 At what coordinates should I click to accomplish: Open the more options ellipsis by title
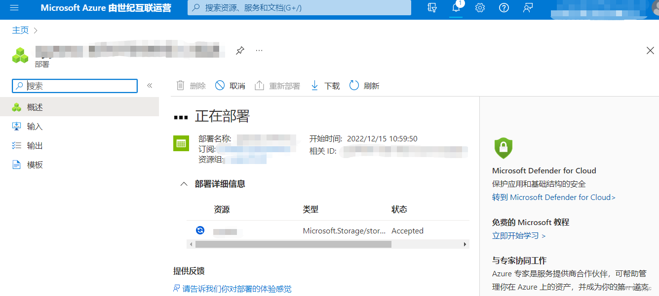point(259,50)
